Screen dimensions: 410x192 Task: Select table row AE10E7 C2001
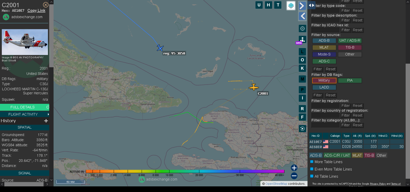point(357,142)
